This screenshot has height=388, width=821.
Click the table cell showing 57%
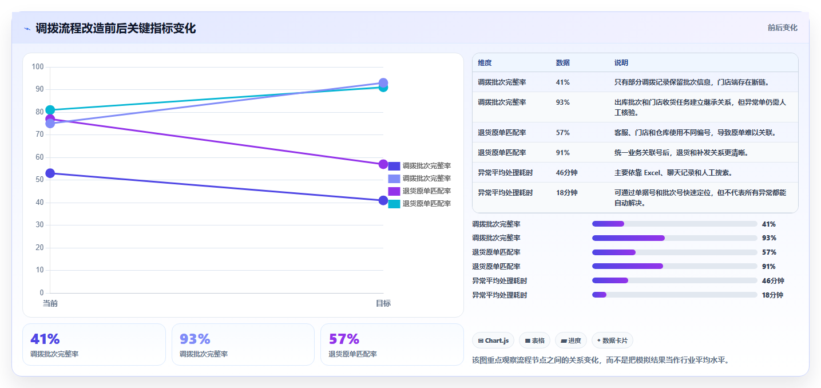pyautogui.click(x=562, y=133)
